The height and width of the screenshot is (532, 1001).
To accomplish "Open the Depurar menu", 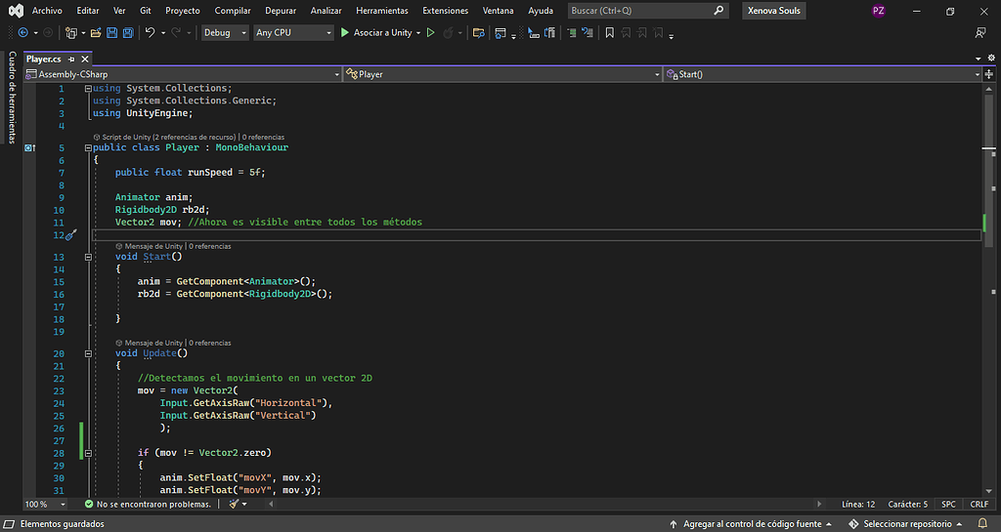I will pyautogui.click(x=282, y=11).
